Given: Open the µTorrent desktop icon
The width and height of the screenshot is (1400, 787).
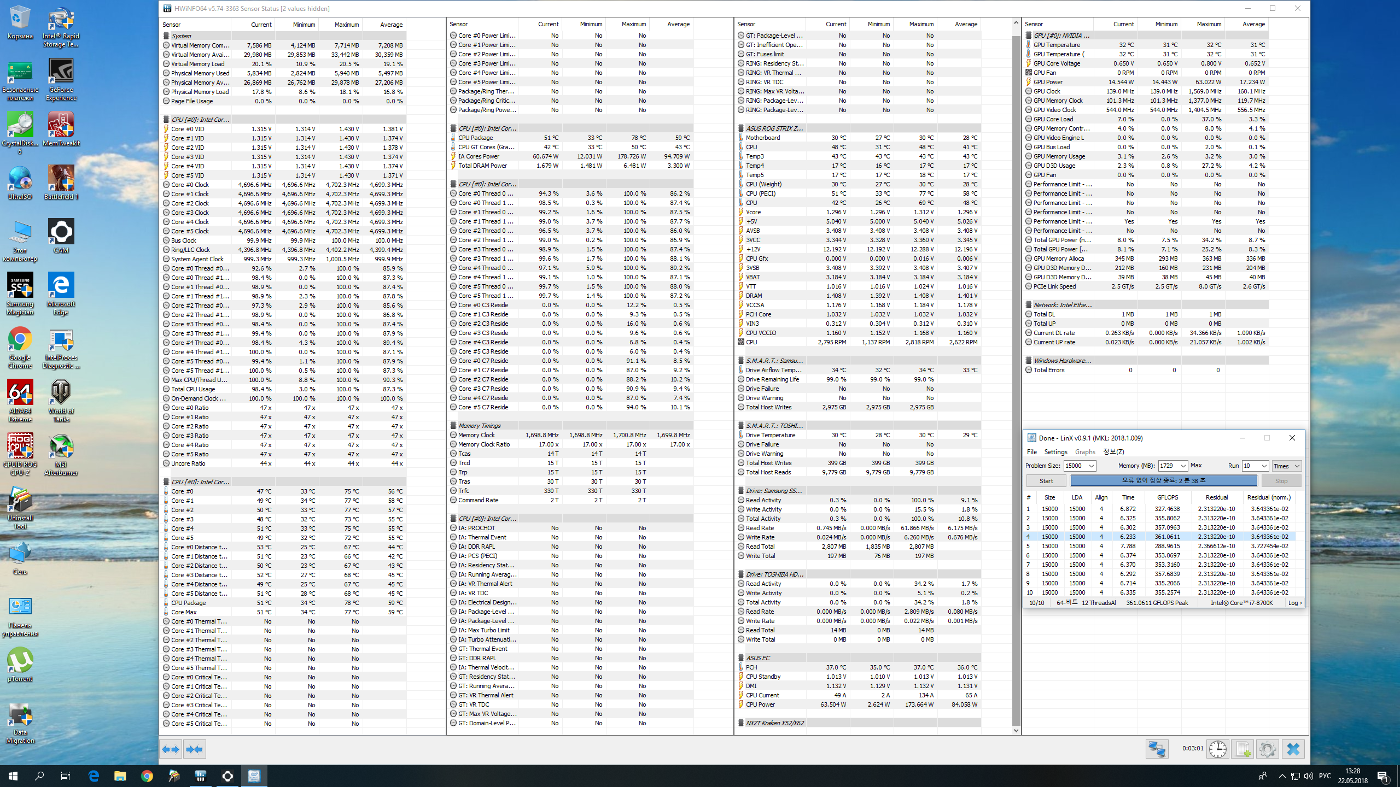Looking at the screenshot, I should tap(20, 665).
